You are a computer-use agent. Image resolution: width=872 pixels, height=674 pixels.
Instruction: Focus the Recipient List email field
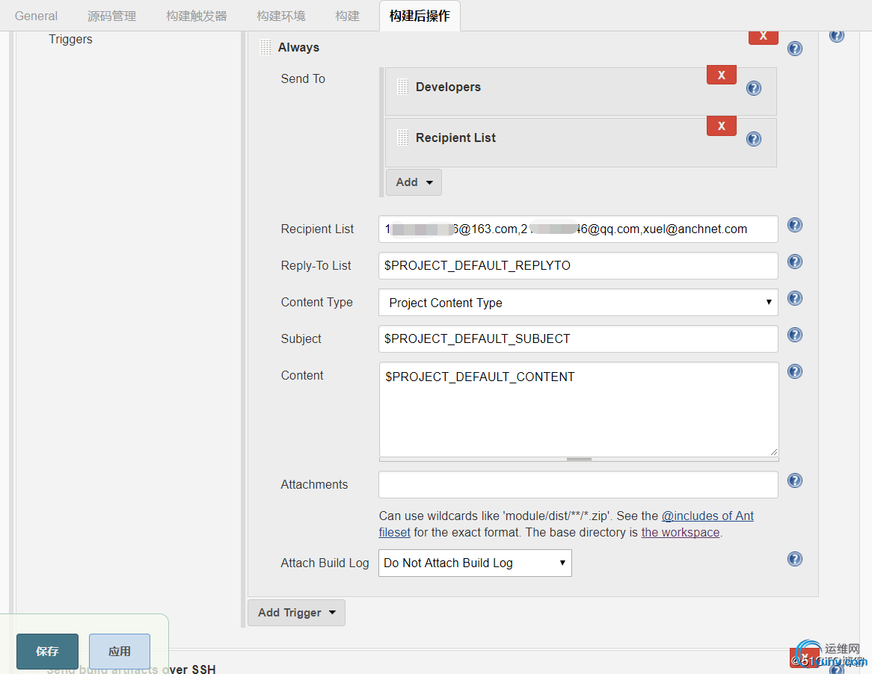click(578, 229)
